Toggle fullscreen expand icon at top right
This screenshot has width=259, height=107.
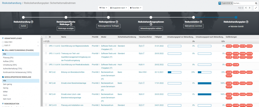click(256, 8)
